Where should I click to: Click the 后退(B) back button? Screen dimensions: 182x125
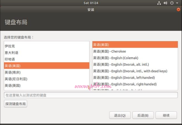point(143,115)
